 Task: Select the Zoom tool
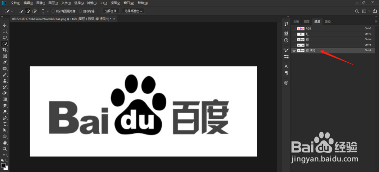[5, 149]
